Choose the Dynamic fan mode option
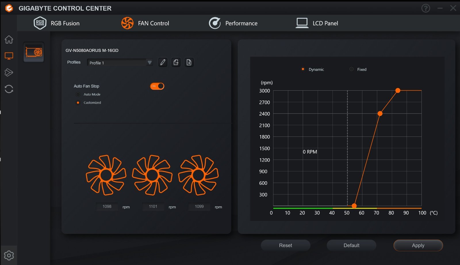 (303, 69)
